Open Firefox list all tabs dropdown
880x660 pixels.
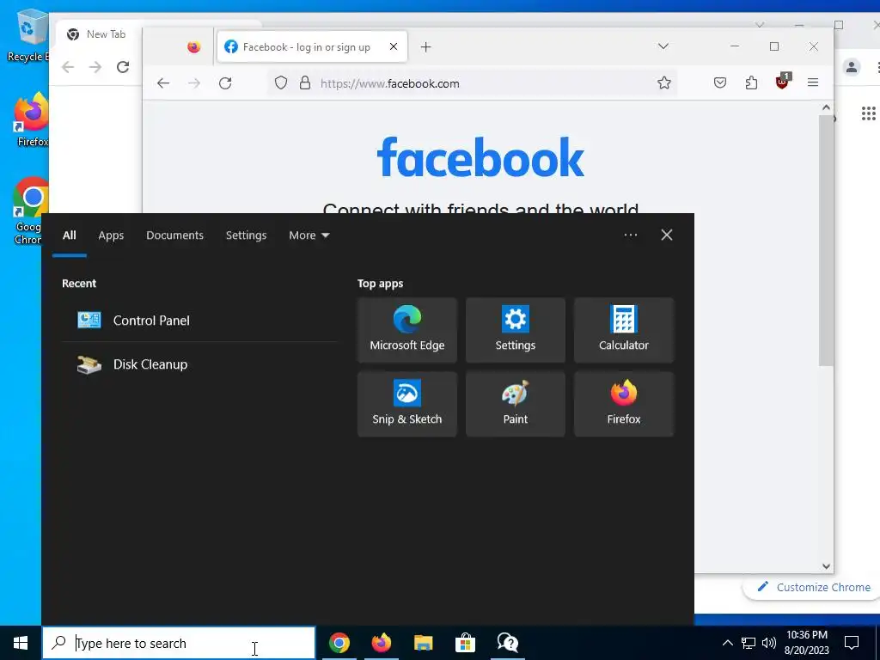tap(663, 46)
